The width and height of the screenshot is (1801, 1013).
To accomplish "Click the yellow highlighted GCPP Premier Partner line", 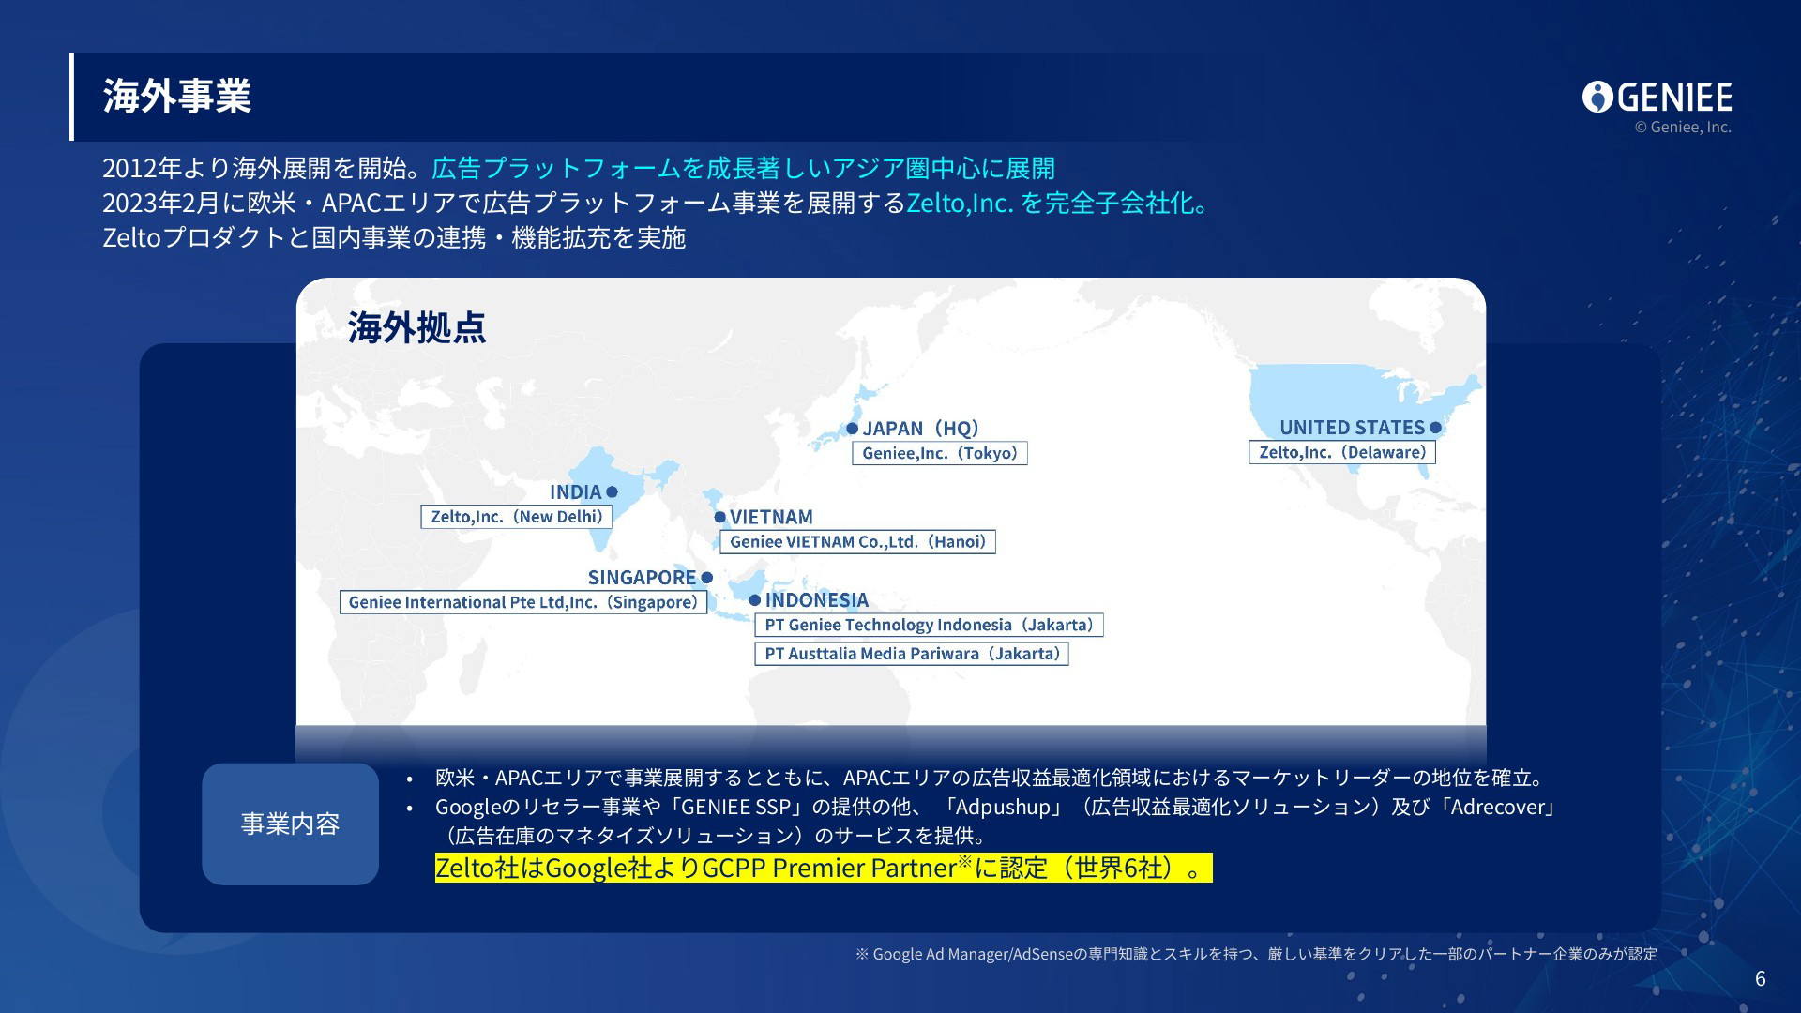I will click(824, 868).
